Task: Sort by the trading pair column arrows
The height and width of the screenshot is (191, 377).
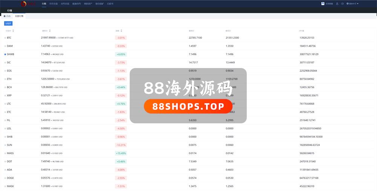Action: click(13, 31)
